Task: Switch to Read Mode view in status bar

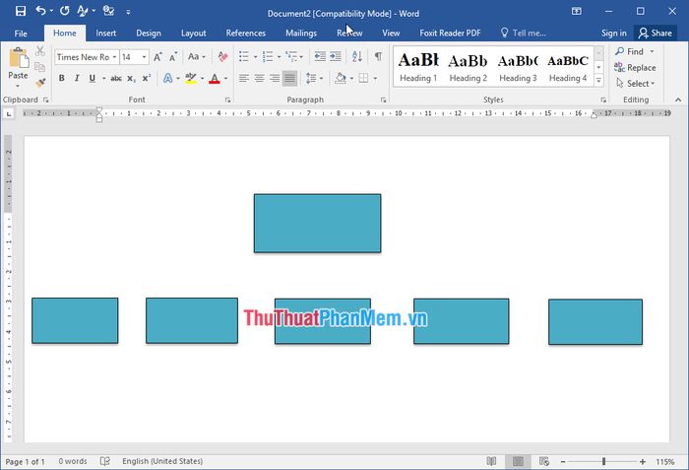Action: click(491, 461)
